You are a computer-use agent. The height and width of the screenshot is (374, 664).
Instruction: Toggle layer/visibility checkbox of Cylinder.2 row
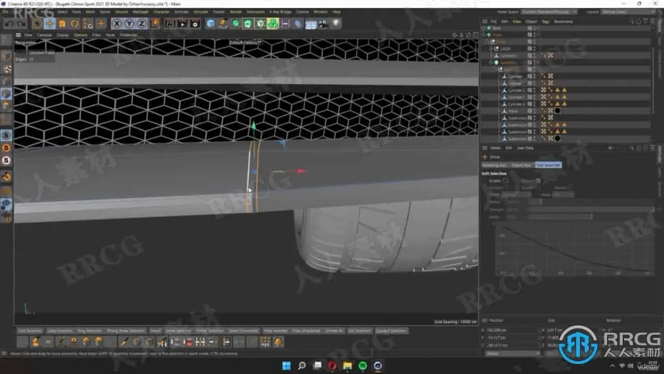pyautogui.click(x=530, y=90)
